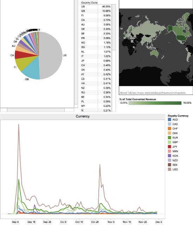Click the country table vertical scrollbar thumb
The width and height of the screenshot is (193, 225).
tap(114, 27)
